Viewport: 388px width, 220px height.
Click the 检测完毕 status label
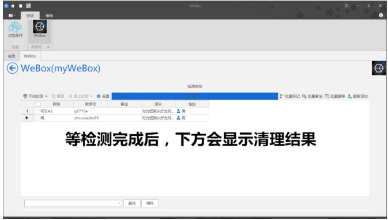pos(195,86)
